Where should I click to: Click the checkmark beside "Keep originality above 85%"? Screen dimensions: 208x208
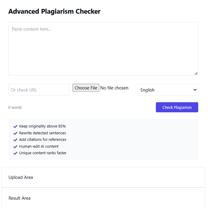pos(15,126)
